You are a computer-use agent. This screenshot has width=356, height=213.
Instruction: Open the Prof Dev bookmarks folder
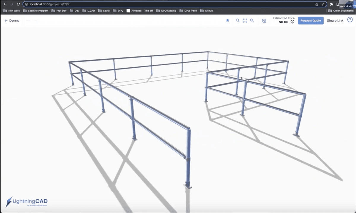point(59,11)
